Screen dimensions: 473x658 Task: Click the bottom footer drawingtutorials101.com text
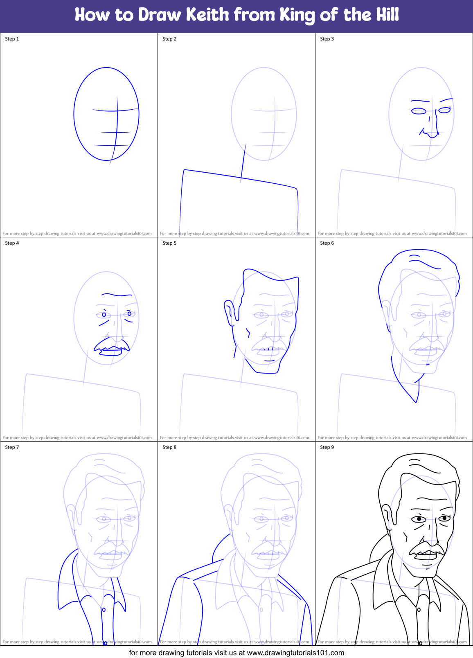236,653
